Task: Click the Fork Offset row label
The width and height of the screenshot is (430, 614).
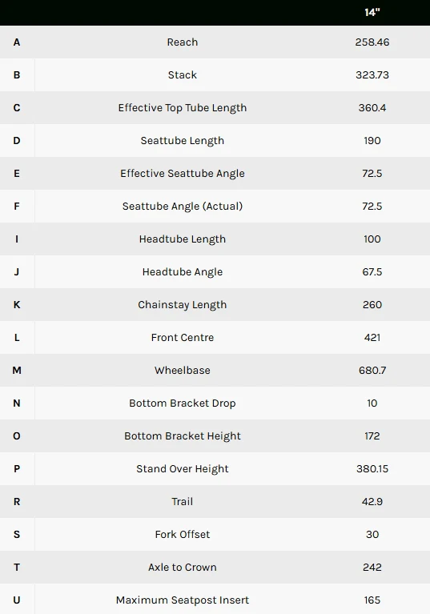Action: coord(182,535)
